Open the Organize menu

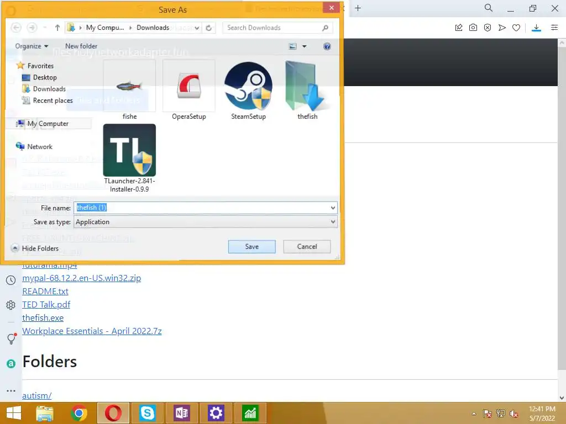pyautogui.click(x=32, y=46)
